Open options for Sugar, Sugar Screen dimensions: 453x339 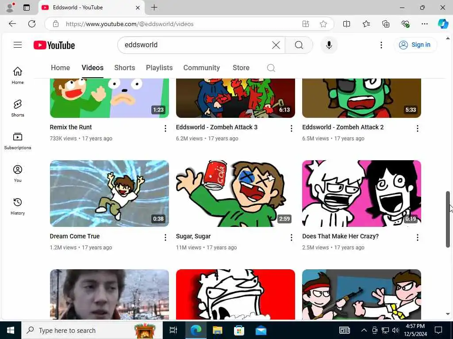[x=291, y=237]
